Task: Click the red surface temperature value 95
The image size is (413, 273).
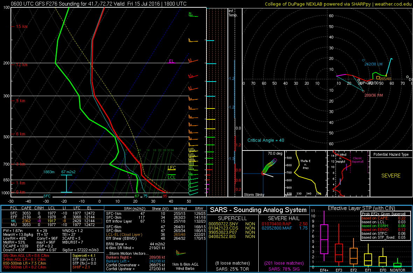Action: click(x=165, y=196)
